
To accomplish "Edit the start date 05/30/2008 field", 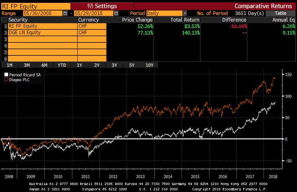I will click(x=43, y=13).
